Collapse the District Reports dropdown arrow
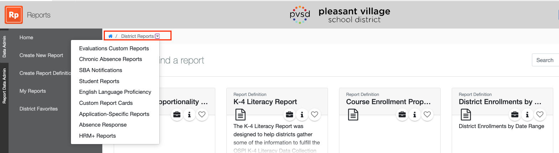The width and height of the screenshot is (559, 153). (158, 36)
